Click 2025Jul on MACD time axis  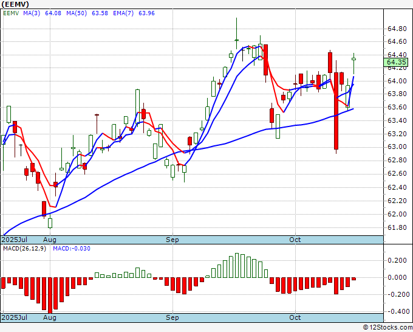pos(15,317)
